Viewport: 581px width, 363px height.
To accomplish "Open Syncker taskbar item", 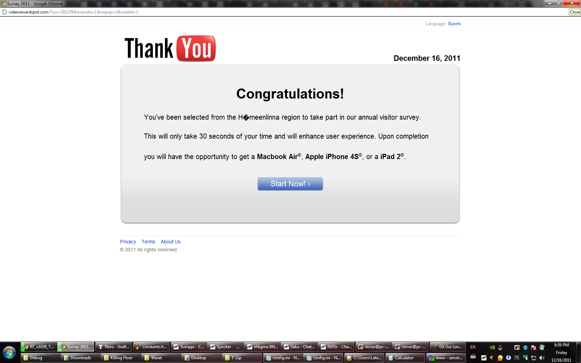I will [x=225, y=347].
